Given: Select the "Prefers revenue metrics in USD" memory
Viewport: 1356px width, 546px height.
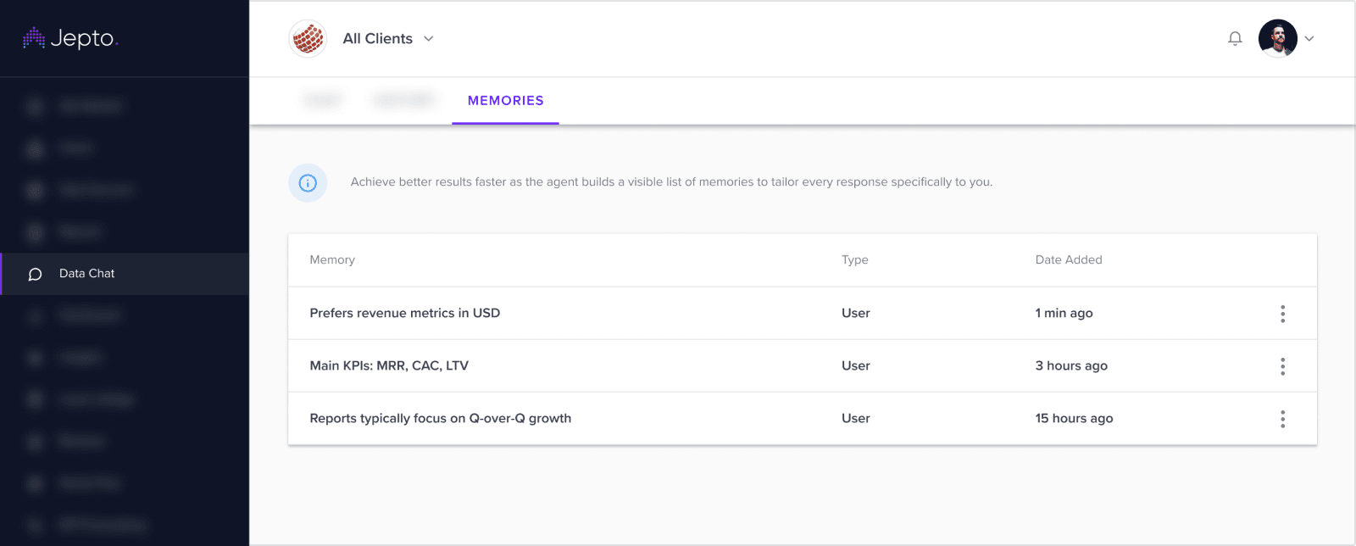Looking at the screenshot, I should (x=404, y=314).
